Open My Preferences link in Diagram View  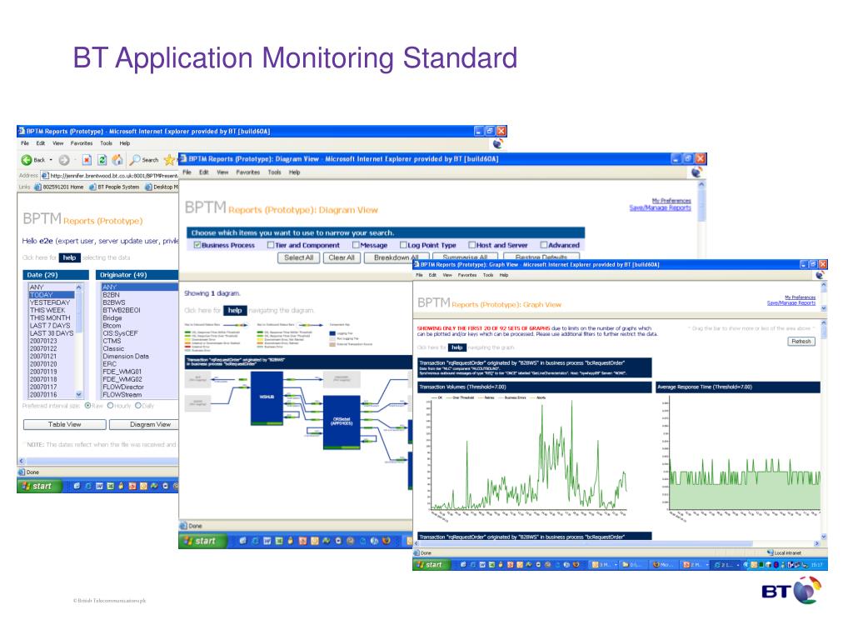pyautogui.click(x=671, y=201)
